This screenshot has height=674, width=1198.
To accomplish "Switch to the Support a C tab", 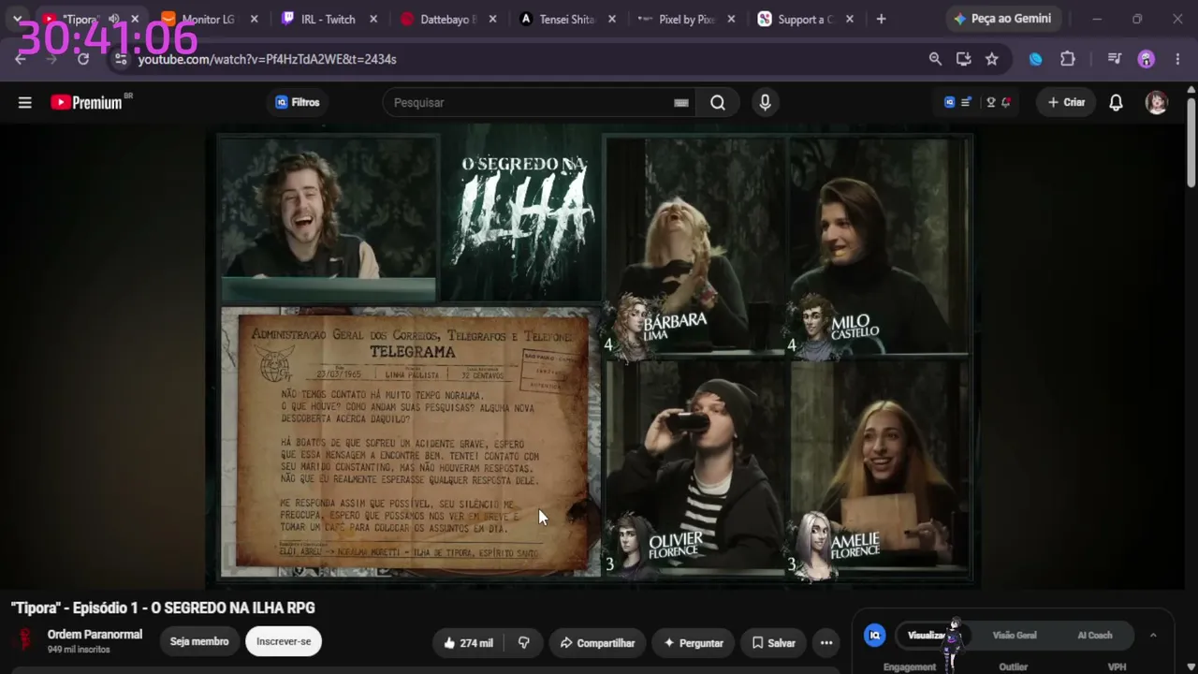I will click(806, 19).
